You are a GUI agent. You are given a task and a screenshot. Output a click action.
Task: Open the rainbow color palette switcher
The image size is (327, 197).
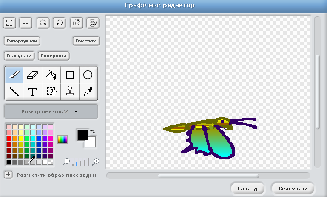tap(63, 139)
